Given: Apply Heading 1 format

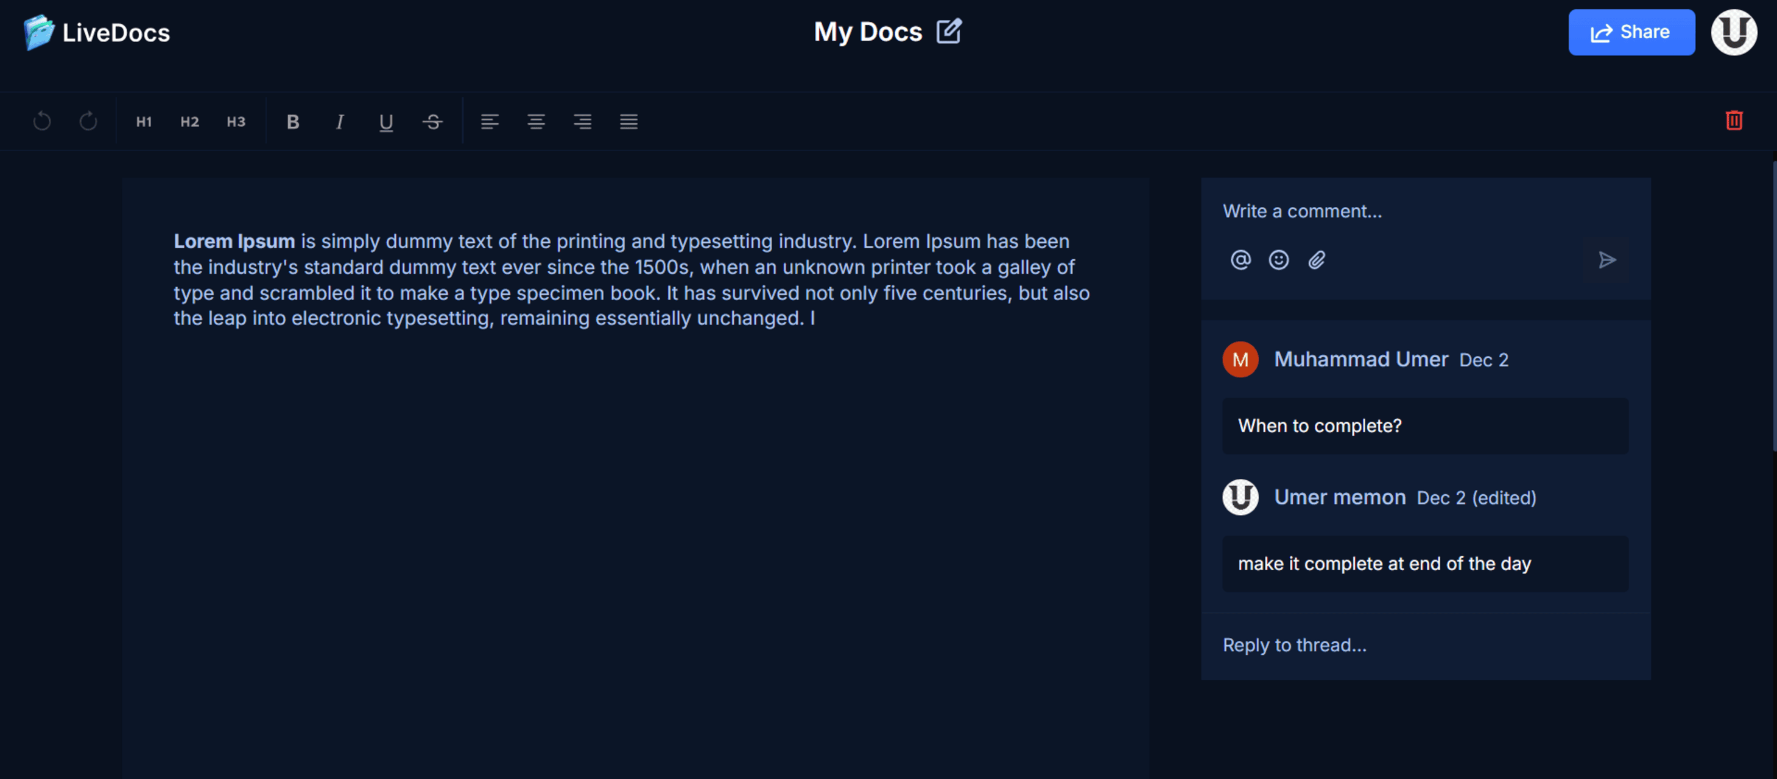Looking at the screenshot, I should (144, 121).
